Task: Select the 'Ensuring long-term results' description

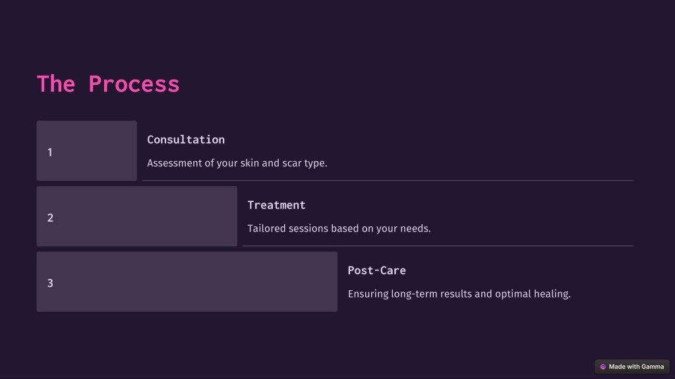Action: pos(459,294)
